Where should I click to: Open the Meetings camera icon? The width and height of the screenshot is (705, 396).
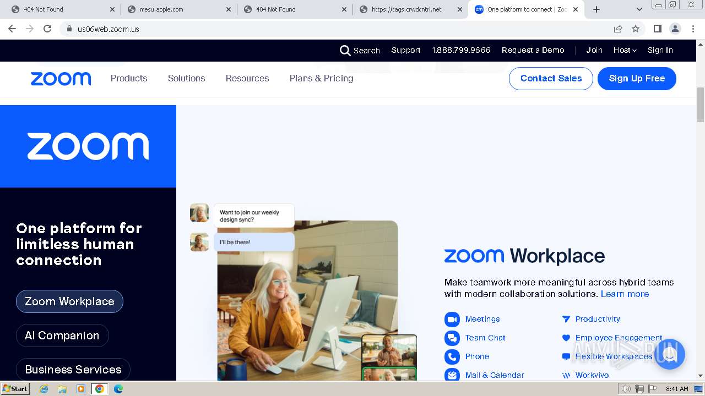tap(452, 319)
